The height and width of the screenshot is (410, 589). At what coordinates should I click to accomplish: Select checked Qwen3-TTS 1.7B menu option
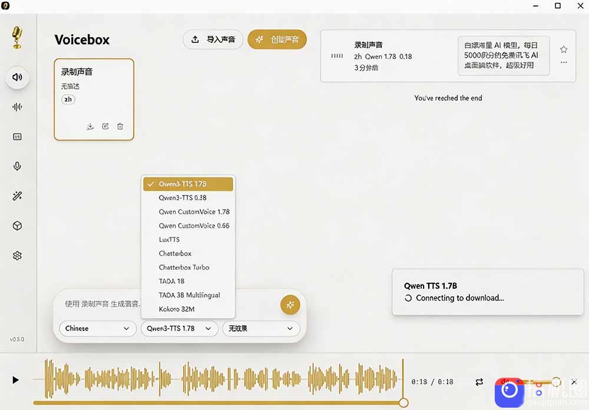188,184
